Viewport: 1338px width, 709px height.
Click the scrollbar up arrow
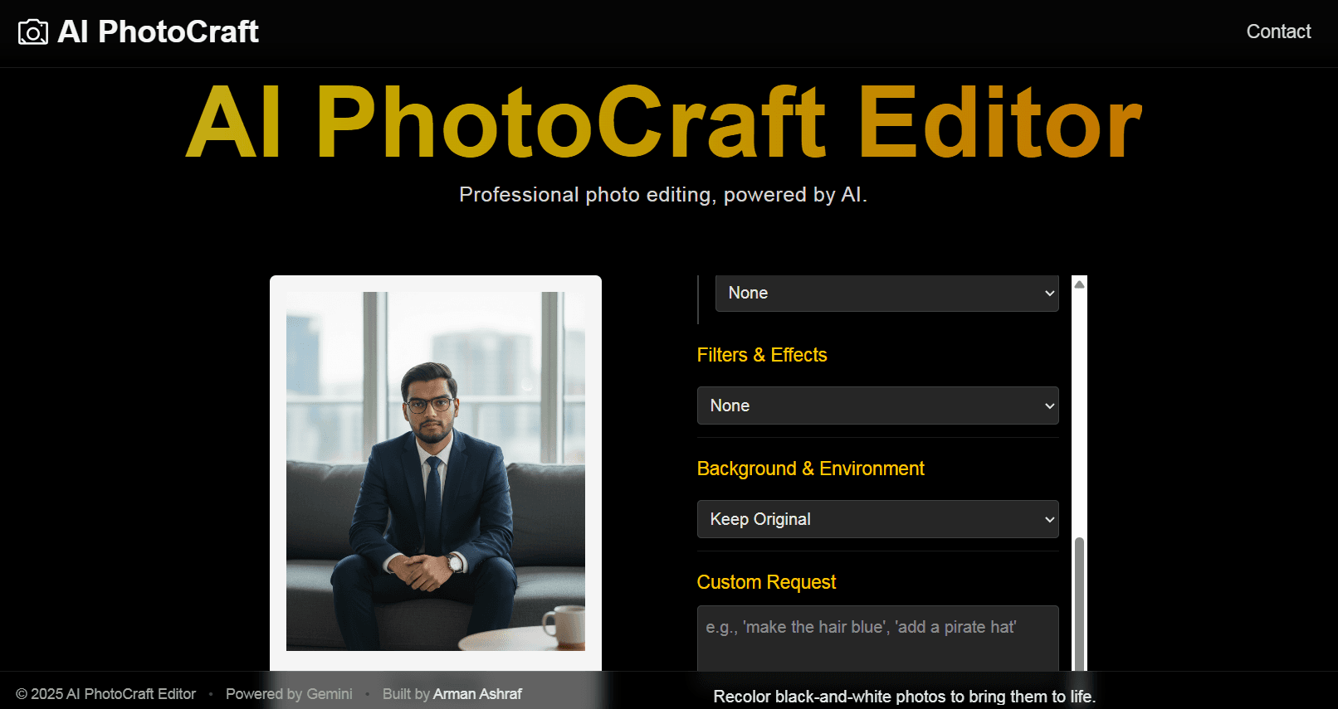click(x=1079, y=284)
